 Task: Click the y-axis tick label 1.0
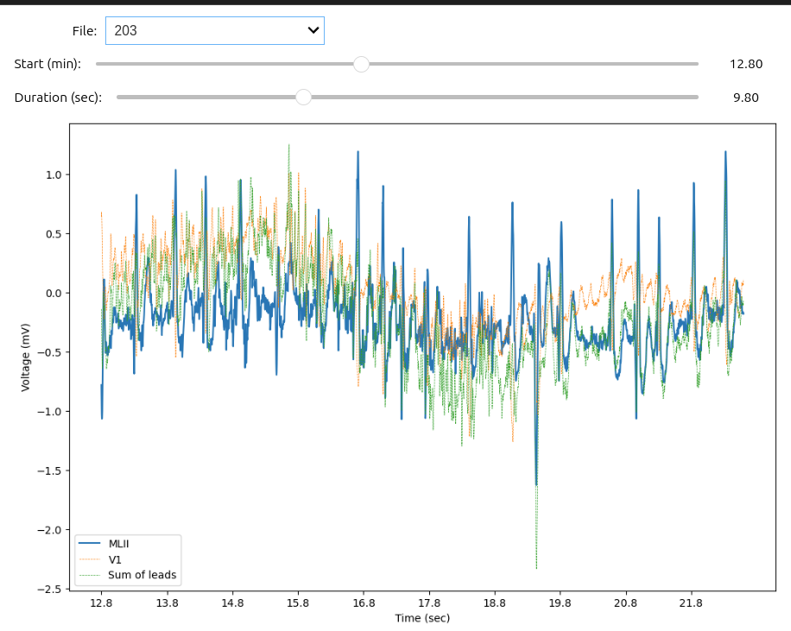click(54, 175)
